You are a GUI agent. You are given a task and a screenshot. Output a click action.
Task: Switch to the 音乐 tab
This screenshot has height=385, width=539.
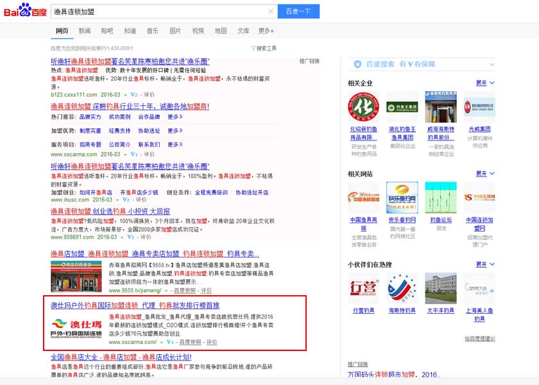(153, 31)
